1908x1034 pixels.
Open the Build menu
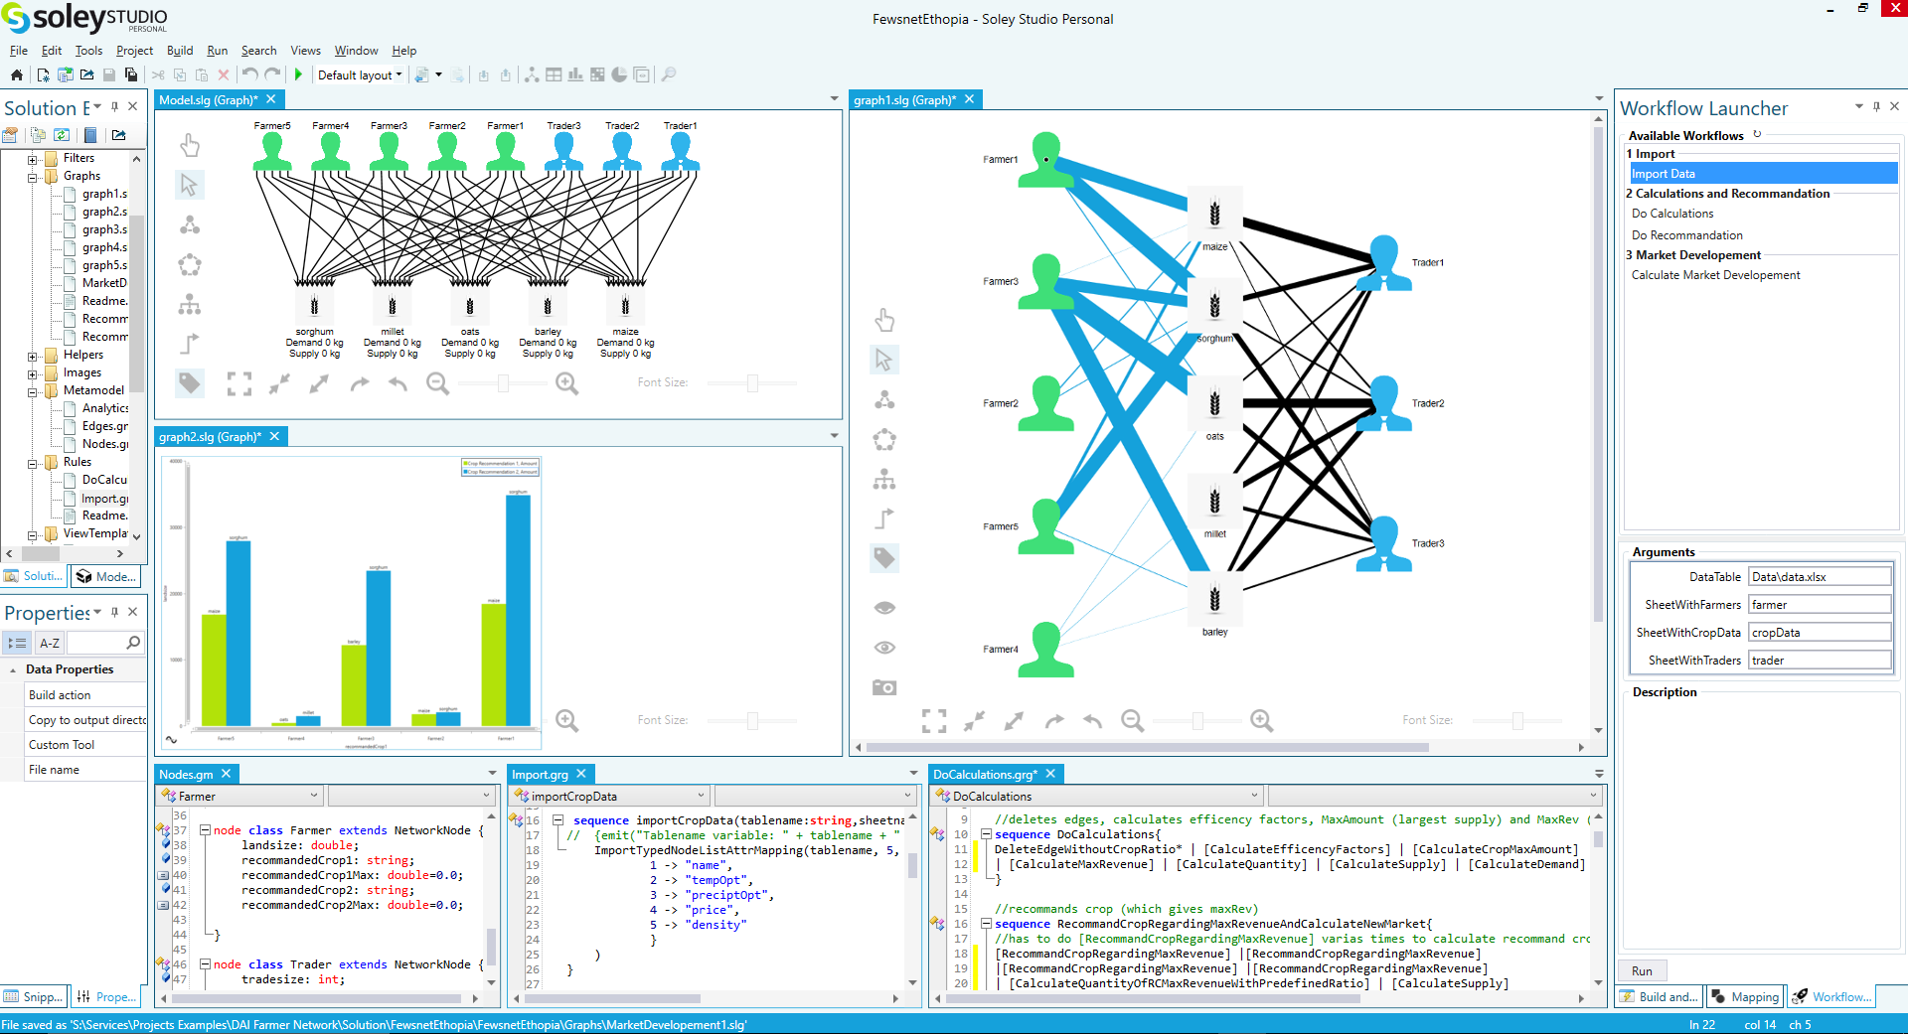pos(180,51)
